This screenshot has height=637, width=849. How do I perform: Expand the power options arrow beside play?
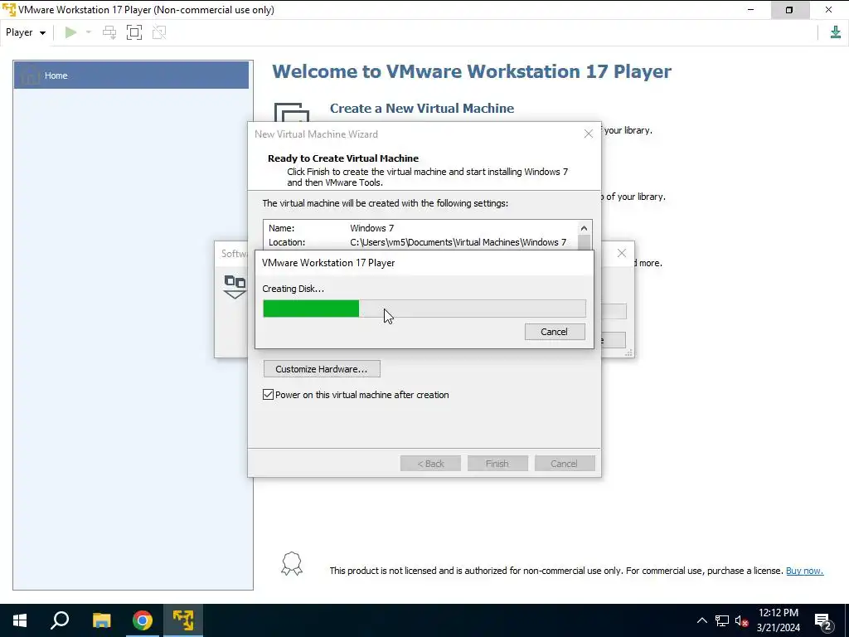(x=89, y=32)
